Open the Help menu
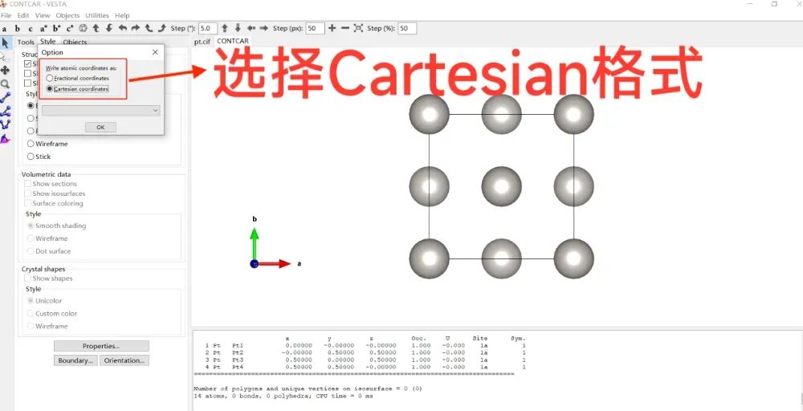The image size is (803, 411). [x=122, y=15]
